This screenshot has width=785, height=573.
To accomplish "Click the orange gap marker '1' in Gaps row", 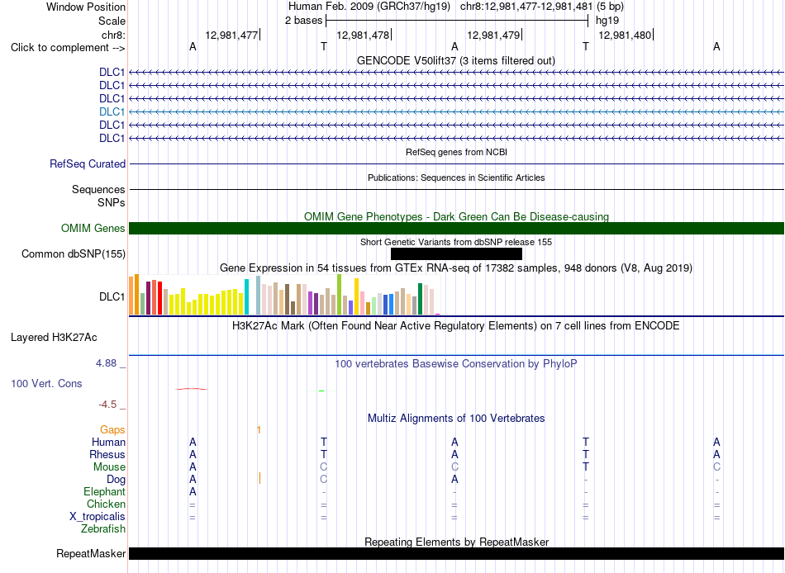I will tap(259, 430).
